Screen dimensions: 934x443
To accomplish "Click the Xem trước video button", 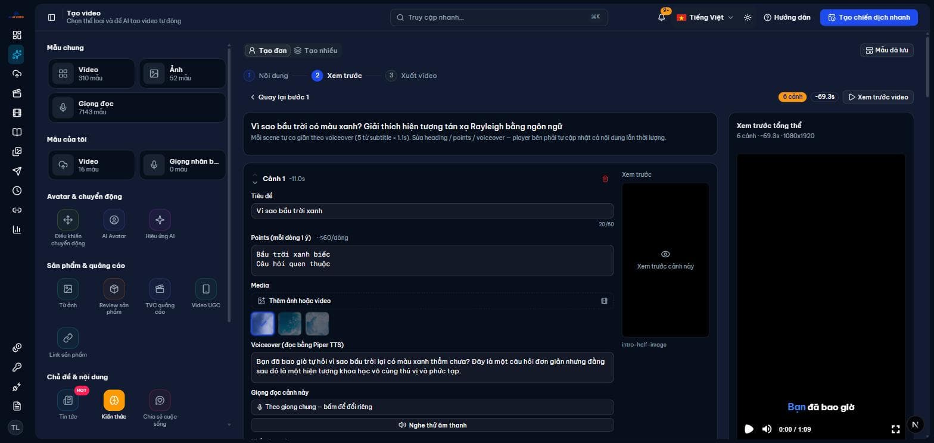I will [878, 97].
